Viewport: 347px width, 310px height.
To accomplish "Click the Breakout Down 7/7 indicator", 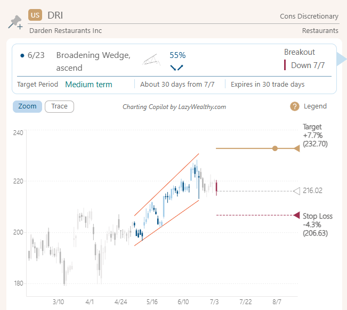I will 304,65.
